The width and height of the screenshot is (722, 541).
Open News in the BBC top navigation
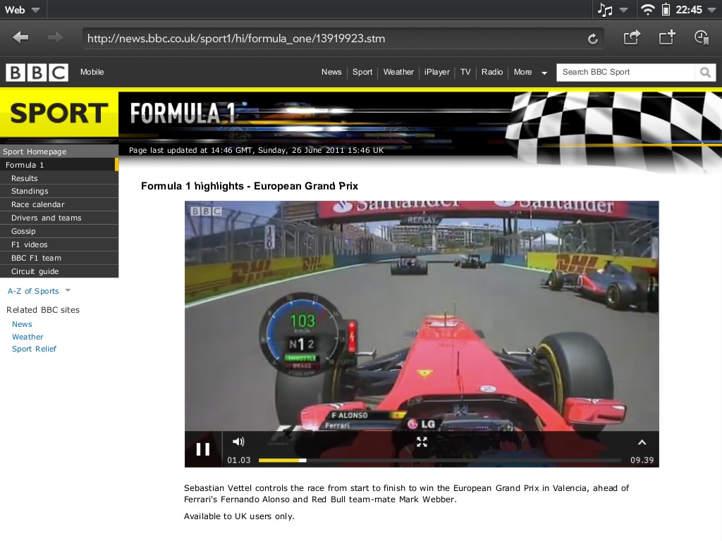[x=331, y=73]
